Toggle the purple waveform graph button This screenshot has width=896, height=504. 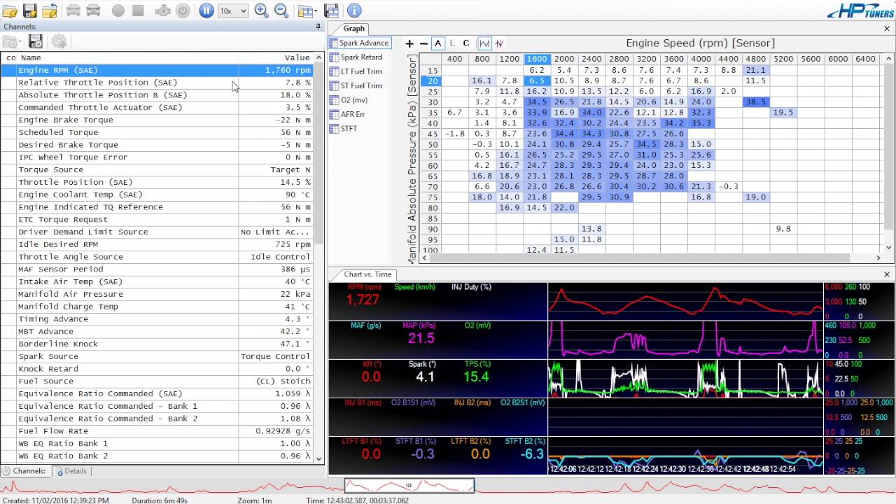(x=499, y=43)
